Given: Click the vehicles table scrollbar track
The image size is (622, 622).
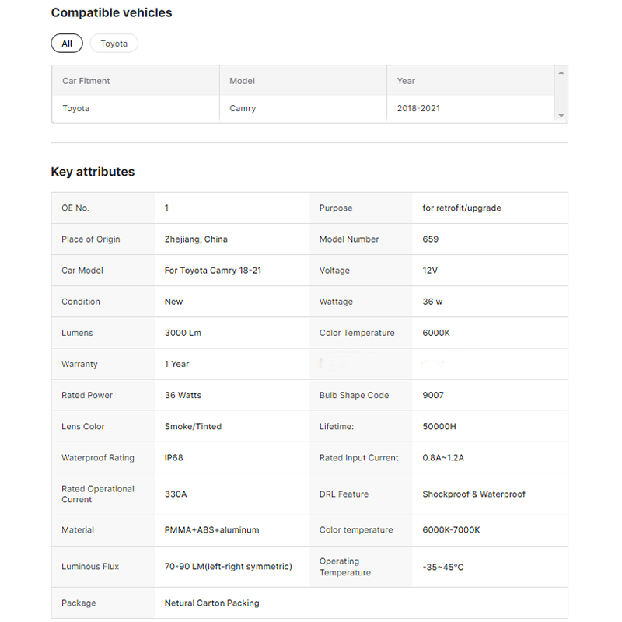Looking at the screenshot, I should 561,94.
